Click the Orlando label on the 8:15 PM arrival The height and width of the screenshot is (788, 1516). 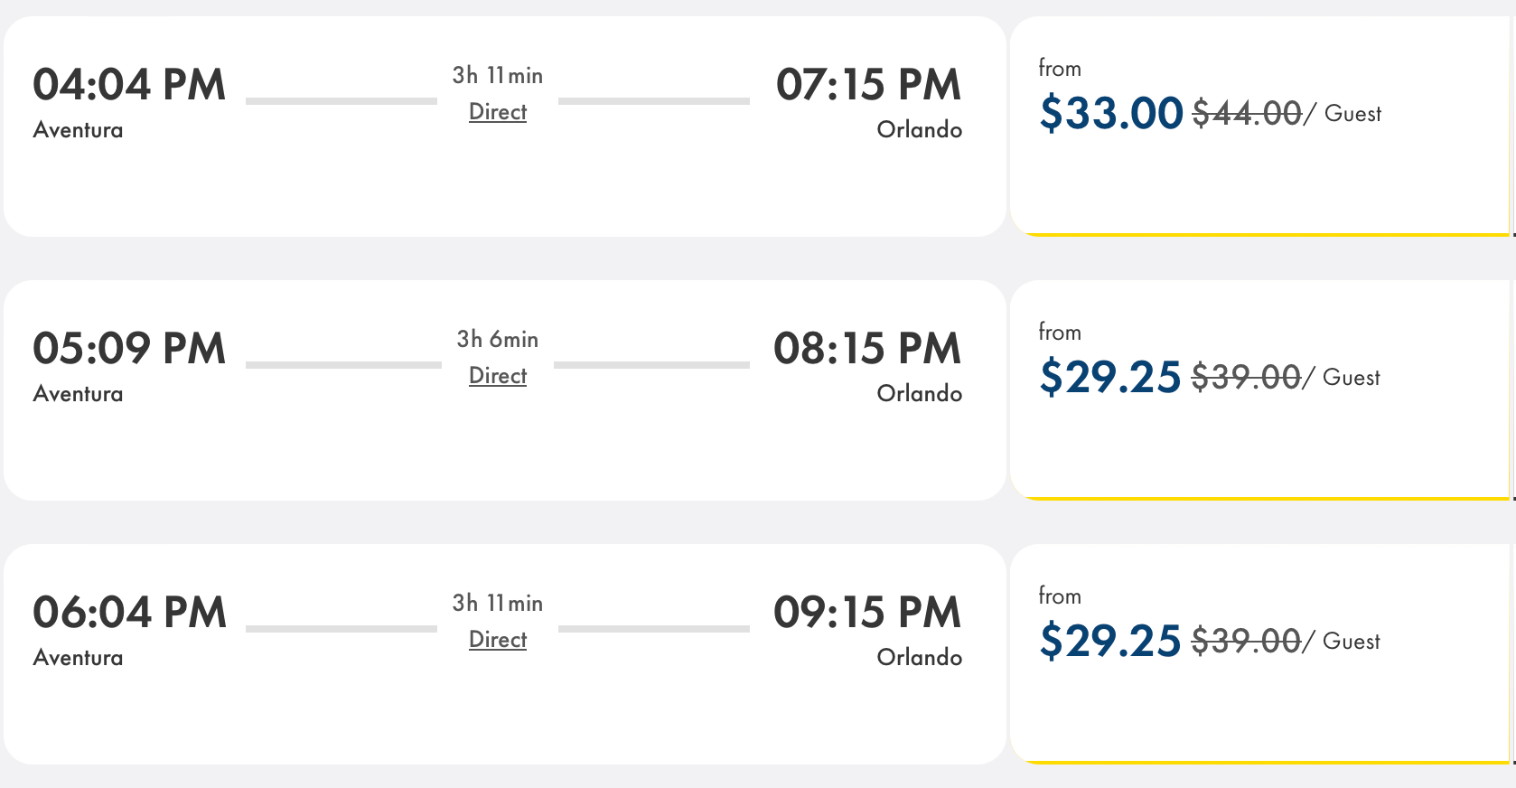pyautogui.click(x=919, y=393)
